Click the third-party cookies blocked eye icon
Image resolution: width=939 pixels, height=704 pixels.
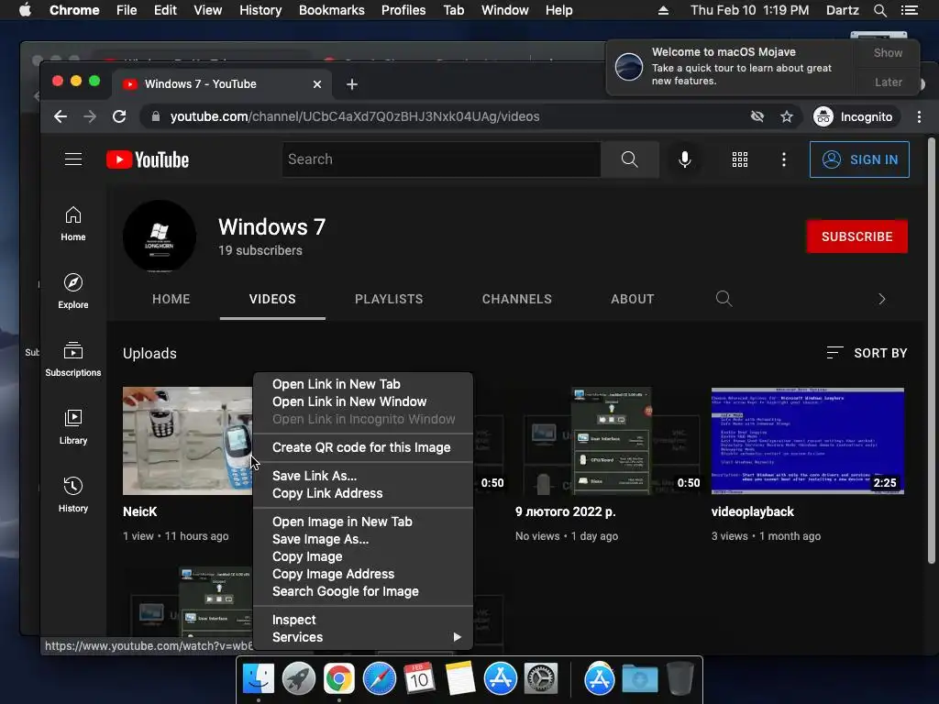coord(757,116)
